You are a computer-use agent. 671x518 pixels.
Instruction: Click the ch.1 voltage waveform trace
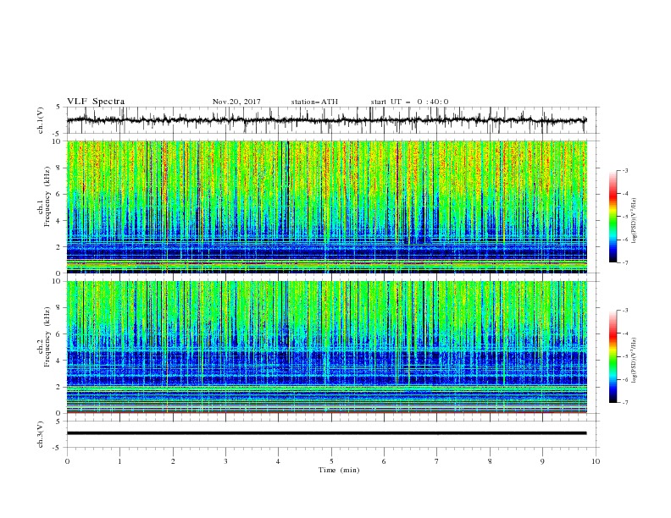(x=326, y=120)
